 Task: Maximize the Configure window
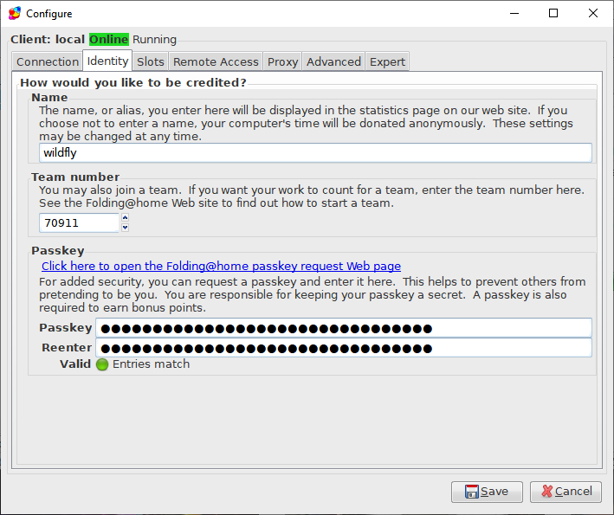553,13
